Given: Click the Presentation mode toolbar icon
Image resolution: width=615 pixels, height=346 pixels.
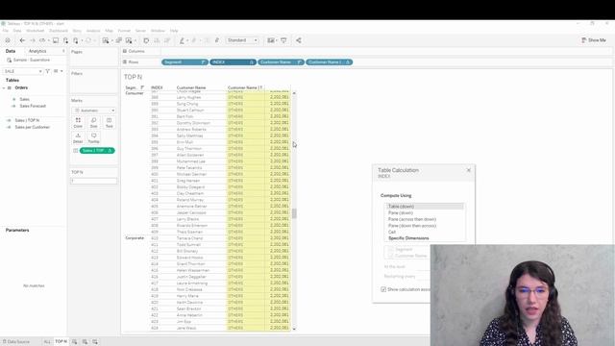Looking at the screenshot, I should tap(283, 40).
